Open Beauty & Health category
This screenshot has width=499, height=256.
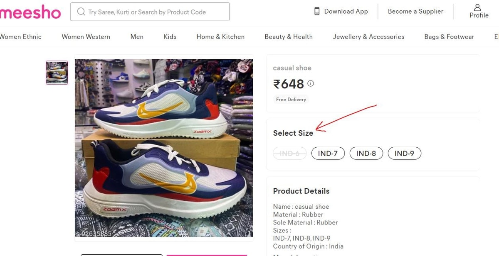click(x=289, y=37)
